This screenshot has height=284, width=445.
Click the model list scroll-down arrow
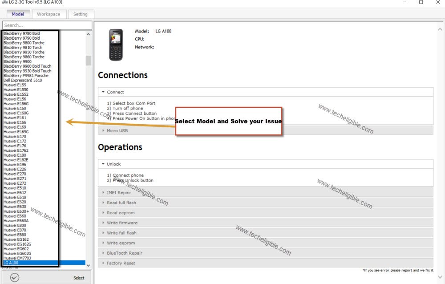pos(88,266)
